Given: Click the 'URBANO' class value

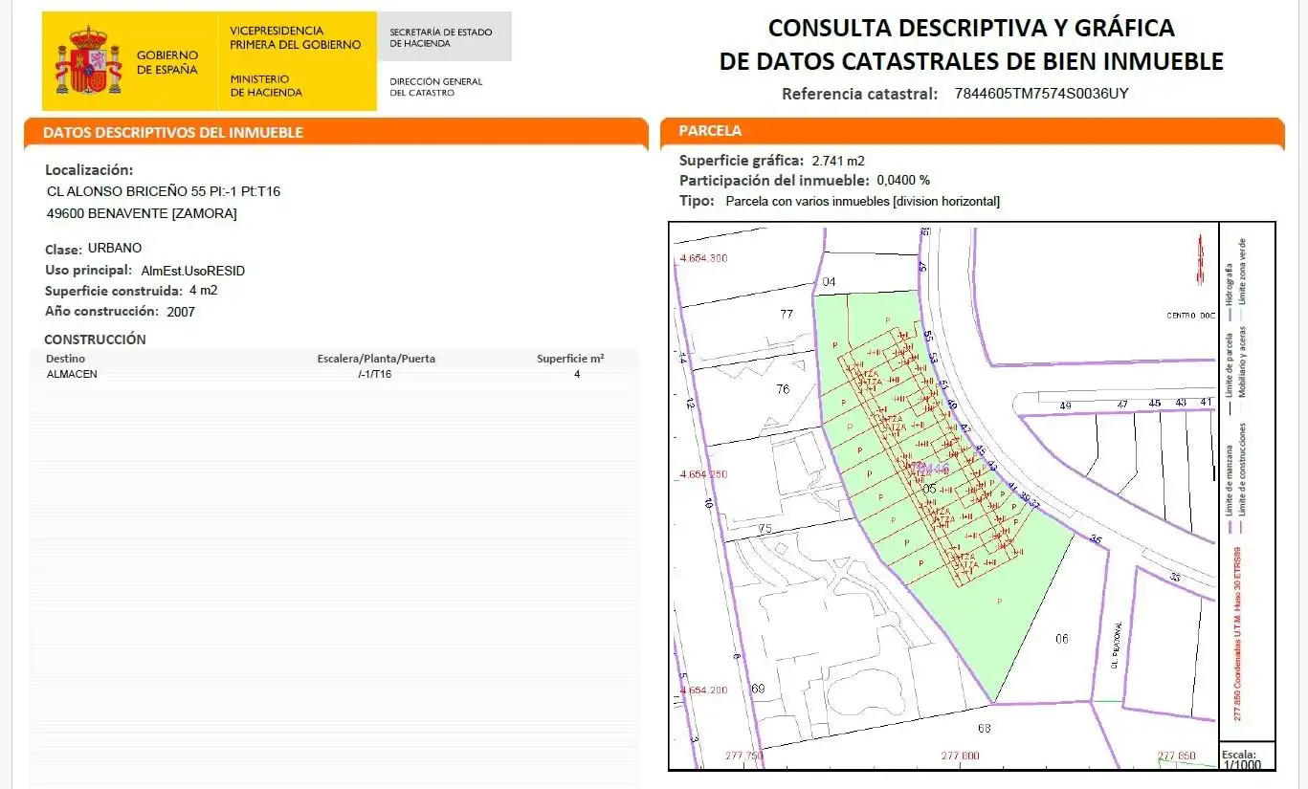Looking at the screenshot, I should (x=115, y=248).
